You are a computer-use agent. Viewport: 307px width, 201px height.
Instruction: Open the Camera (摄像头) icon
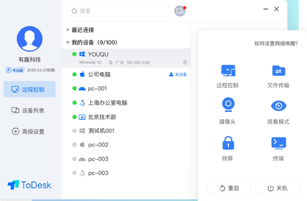coord(228,105)
